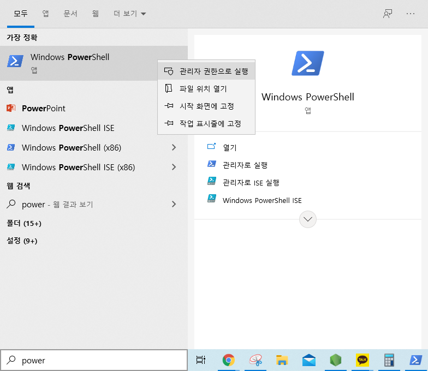Click Windows PowerShell (x86) icon
The height and width of the screenshot is (371, 428).
click(x=11, y=147)
